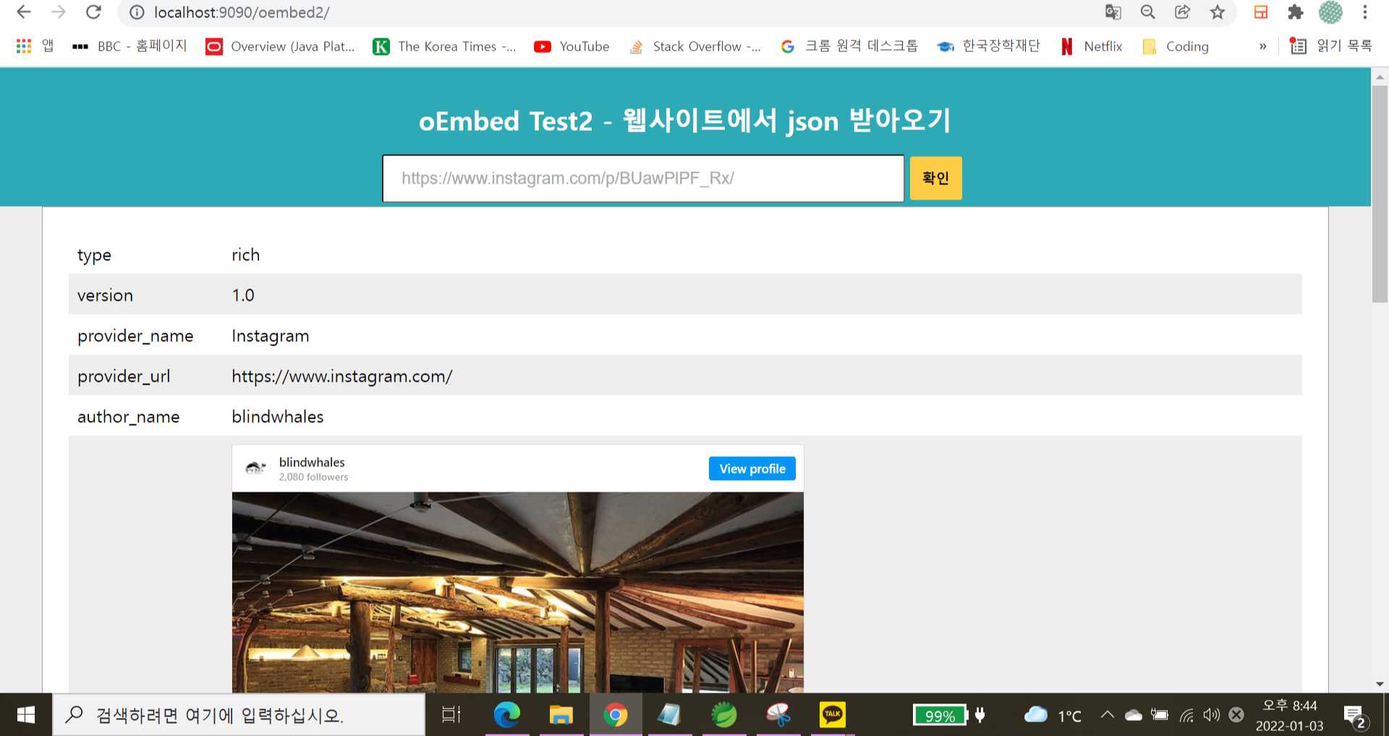Click the version value '1.0'

click(243, 295)
